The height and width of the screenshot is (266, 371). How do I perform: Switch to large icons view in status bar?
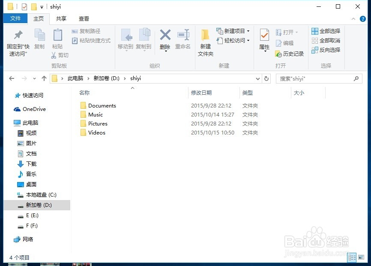tap(362, 257)
